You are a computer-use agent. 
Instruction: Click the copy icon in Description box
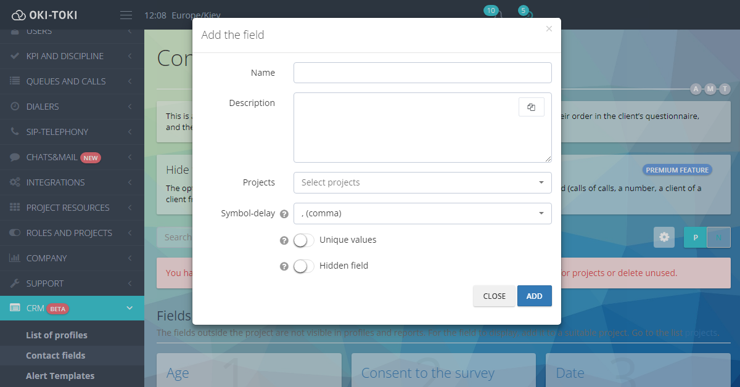[x=531, y=107]
